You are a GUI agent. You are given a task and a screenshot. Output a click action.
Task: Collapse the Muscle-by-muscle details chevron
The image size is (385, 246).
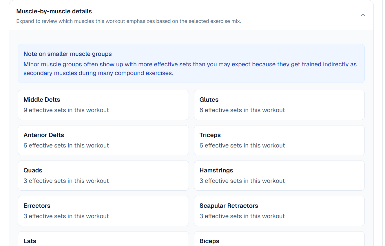363,15
